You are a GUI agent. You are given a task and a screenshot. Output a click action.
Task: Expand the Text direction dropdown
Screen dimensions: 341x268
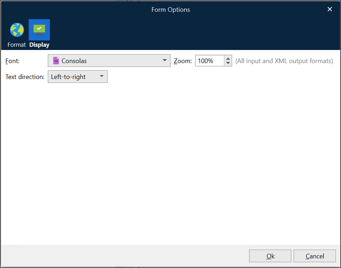(78, 77)
